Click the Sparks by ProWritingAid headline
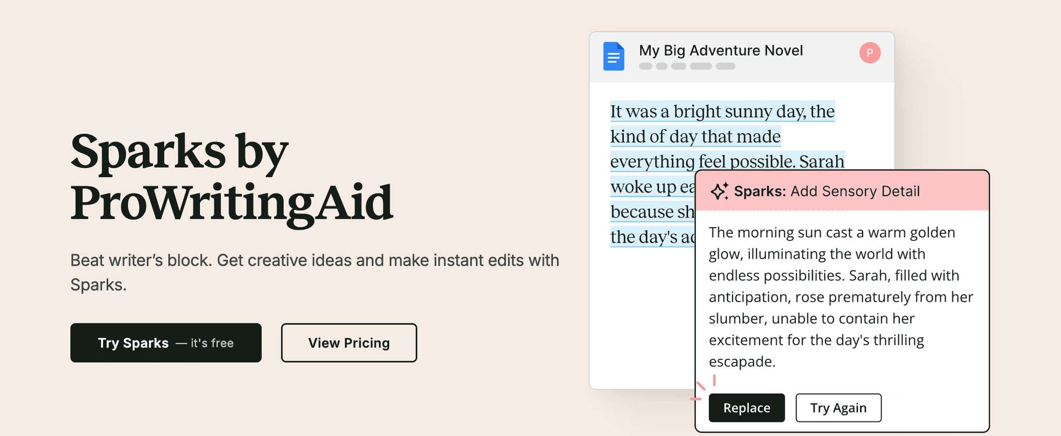This screenshot has width=1061, height=436. click(x=232, y=176)
